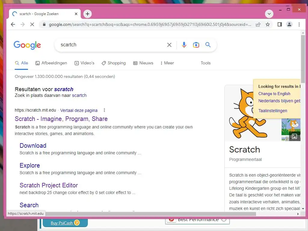Submit search with magnifier icon
This screenshot has width=308, height=231.
pos(208,45)
